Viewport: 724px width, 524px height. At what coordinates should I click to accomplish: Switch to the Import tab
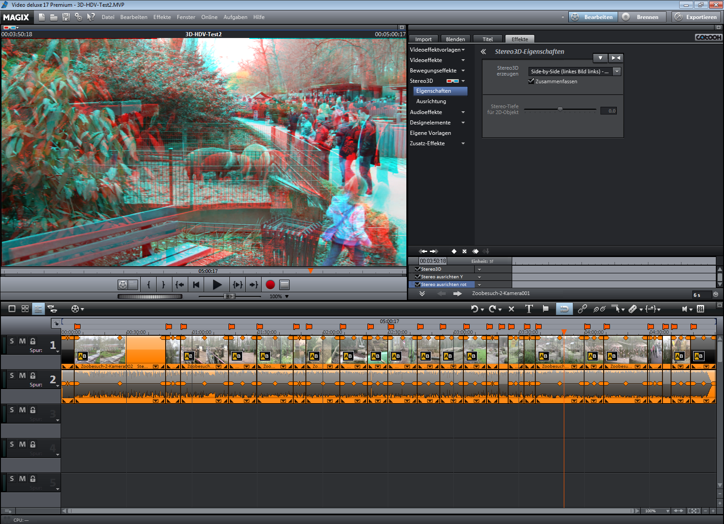pyautogui.click(x=423, y=39)
